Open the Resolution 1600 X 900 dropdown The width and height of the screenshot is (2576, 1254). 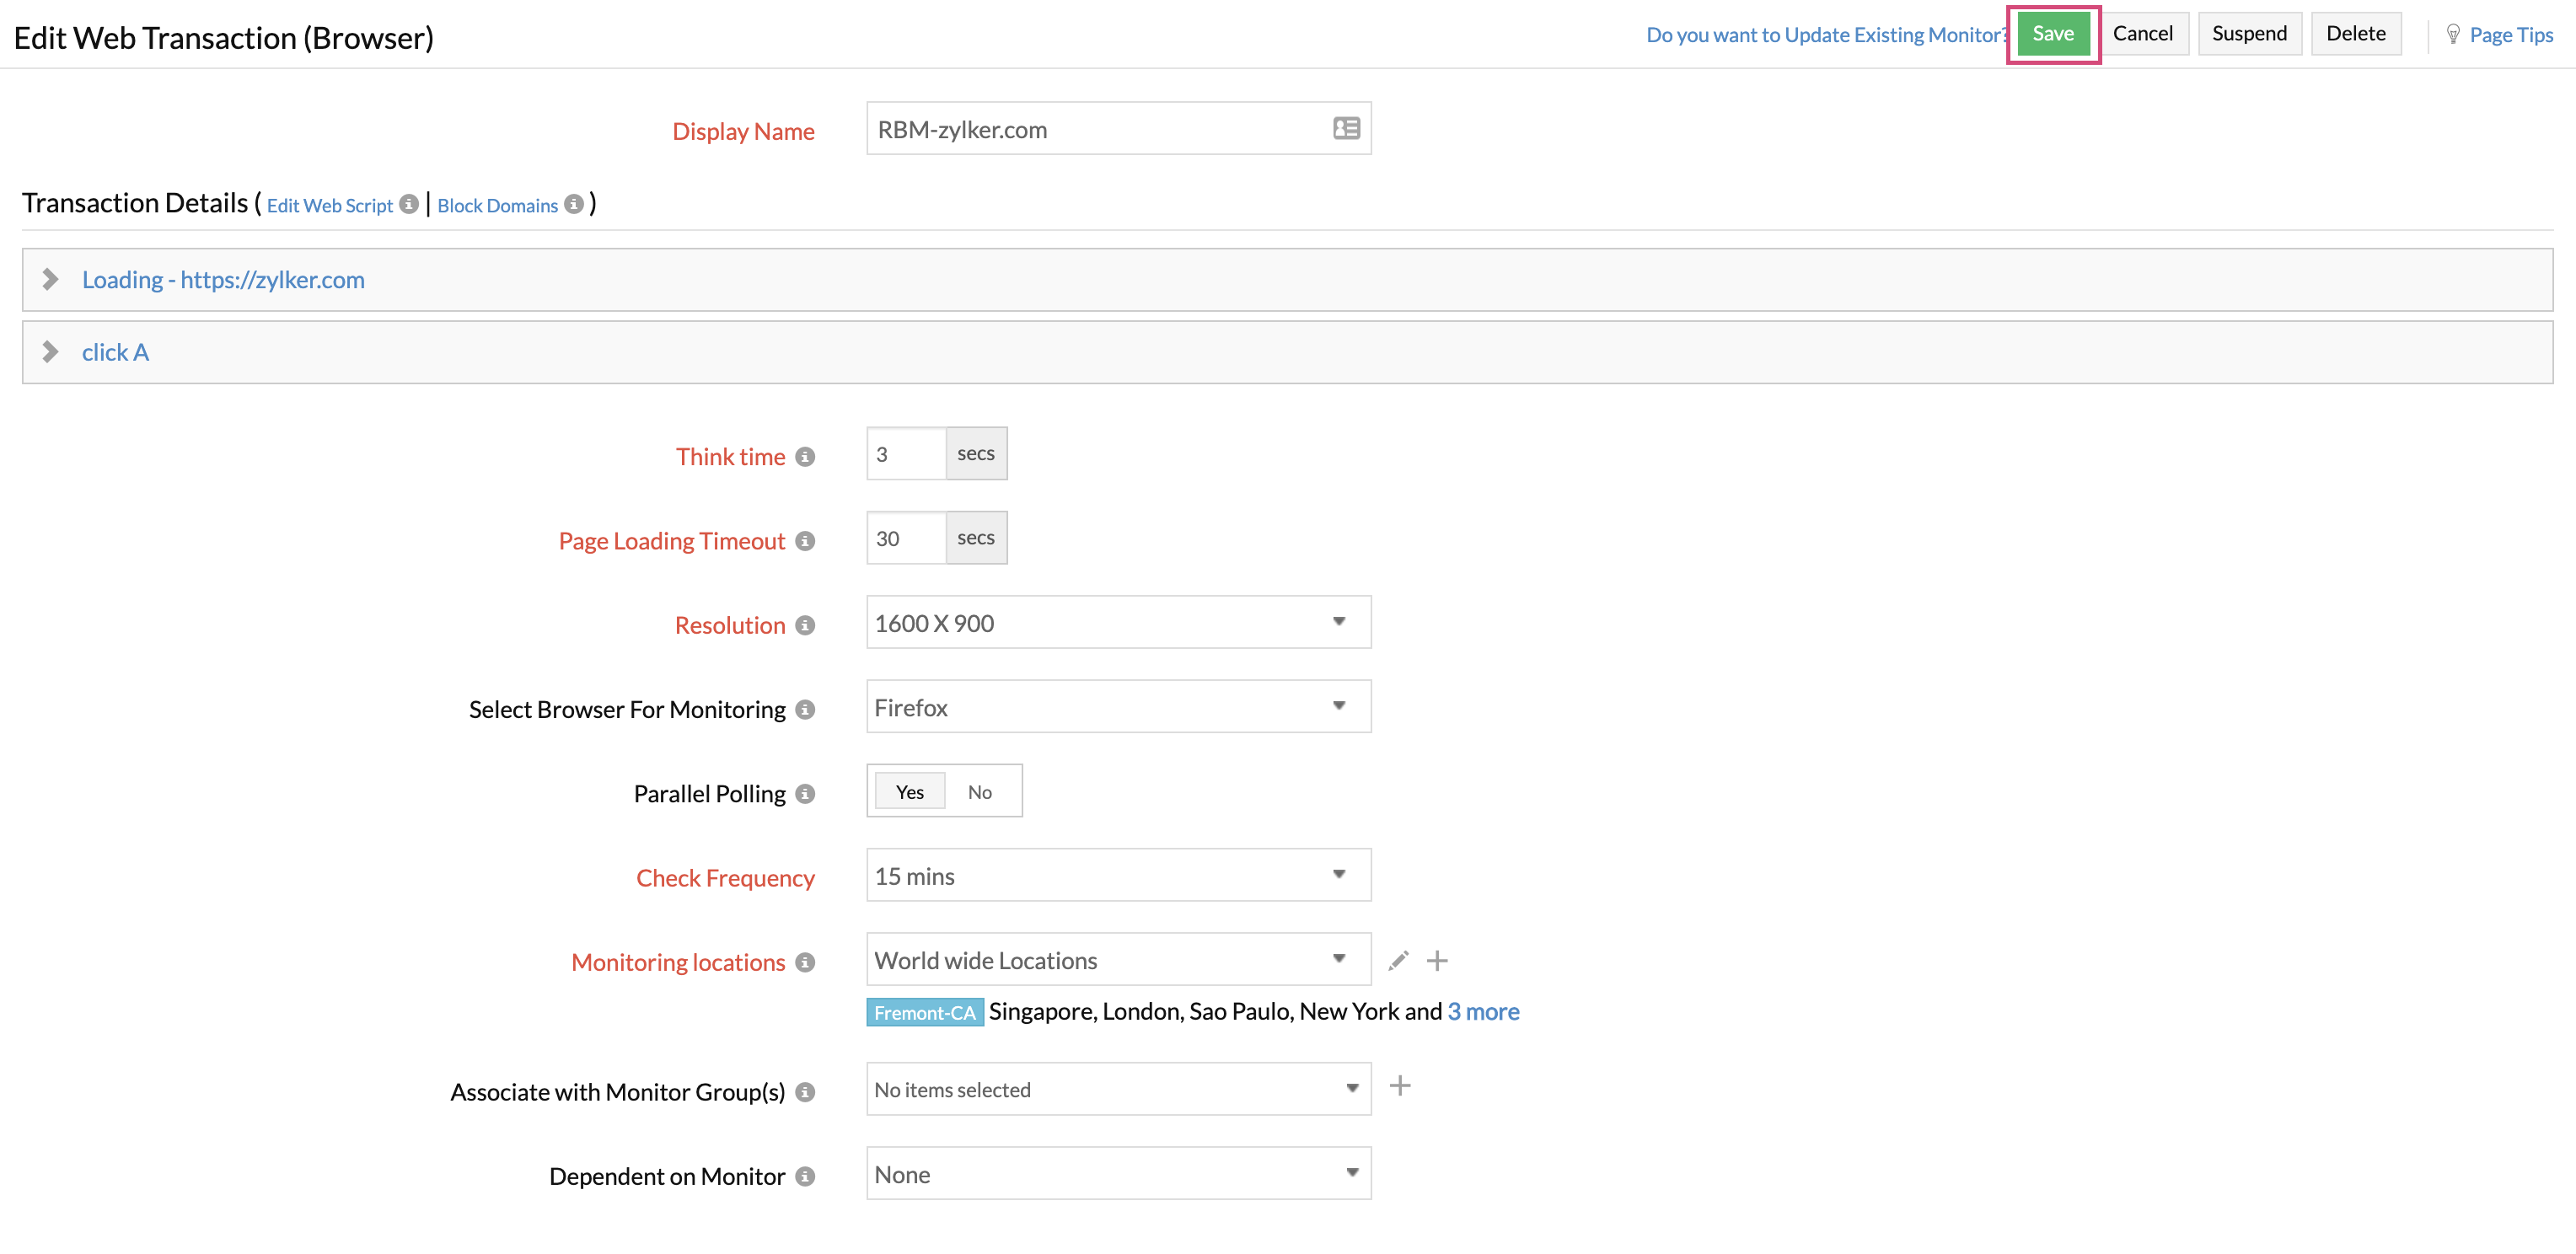click(x=1117, y=622)
